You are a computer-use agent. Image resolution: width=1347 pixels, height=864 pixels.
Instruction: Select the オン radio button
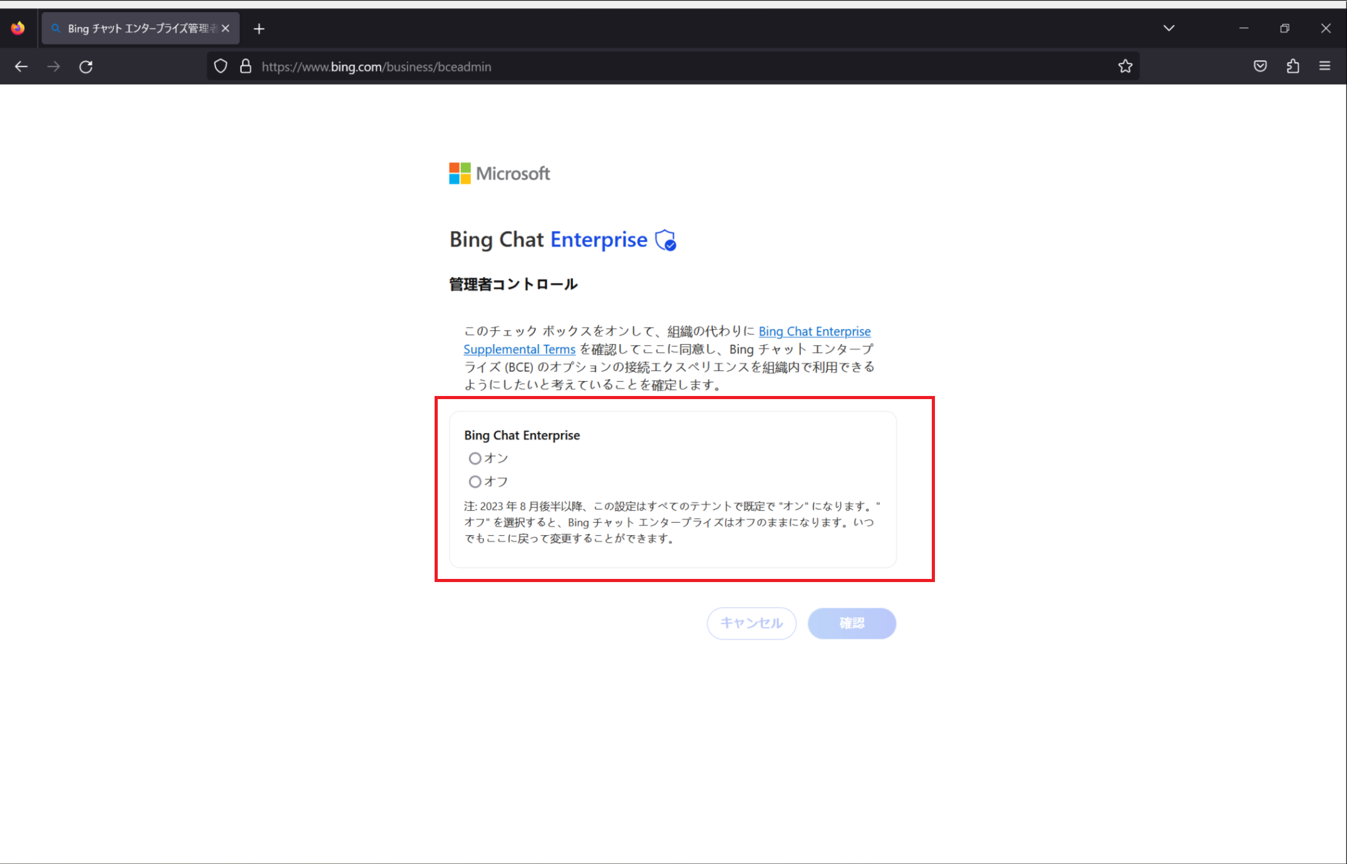click(475, 459)
